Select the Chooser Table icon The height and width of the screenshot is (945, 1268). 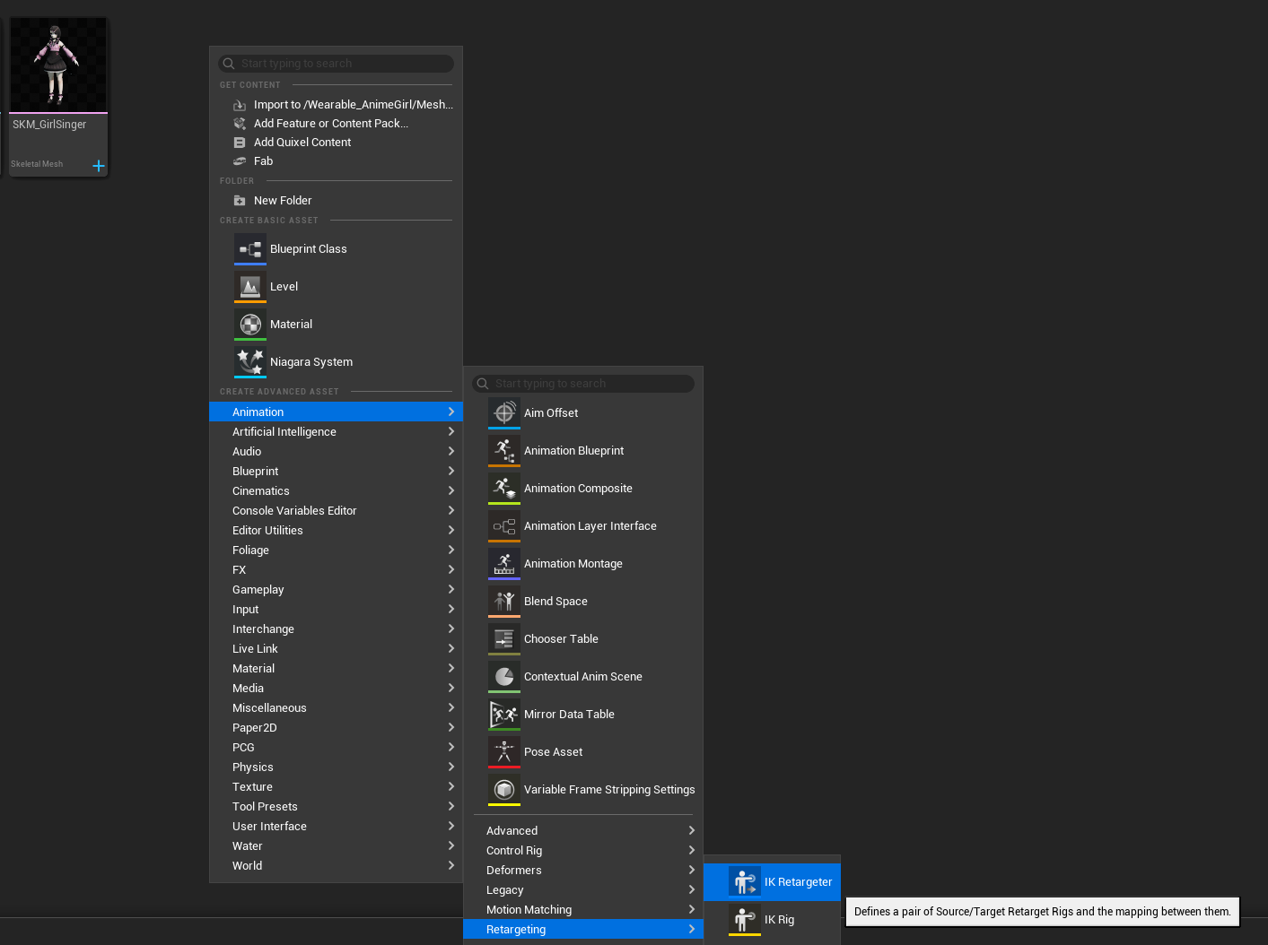503,638
